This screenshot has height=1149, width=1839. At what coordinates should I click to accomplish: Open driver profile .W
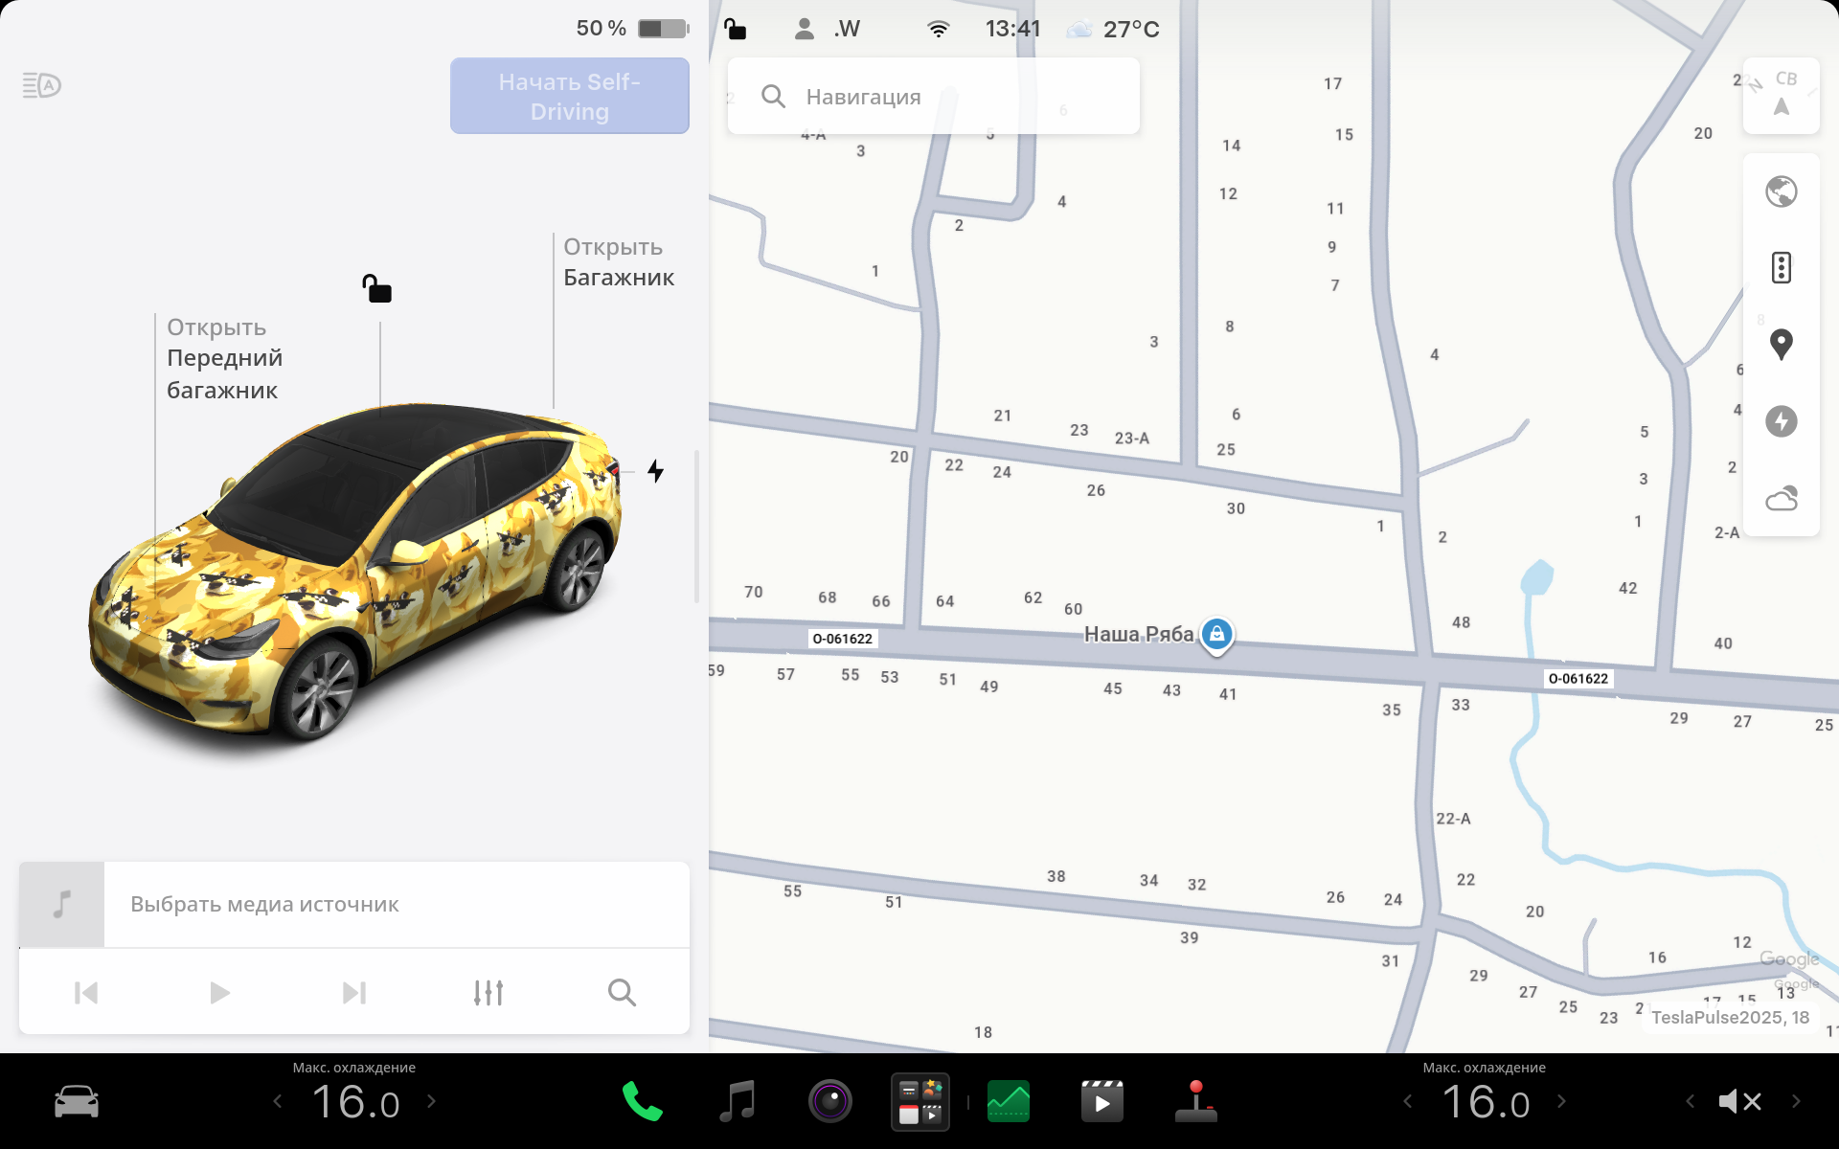[828, 29]
